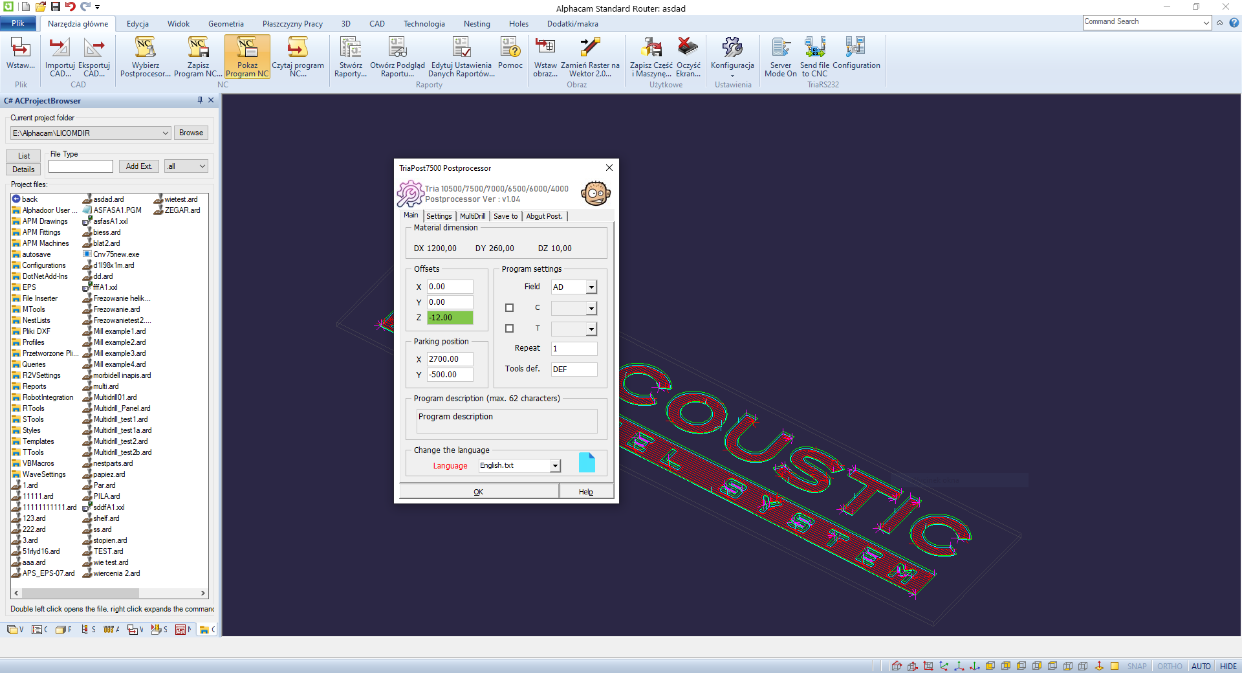Toggle ORTHO mode in status bar
This screenshot has height=673, width=1242.
click(x=1169, y=666)
